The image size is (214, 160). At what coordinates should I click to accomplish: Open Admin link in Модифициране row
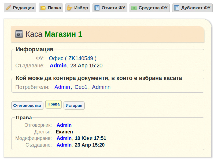(64, 138)
